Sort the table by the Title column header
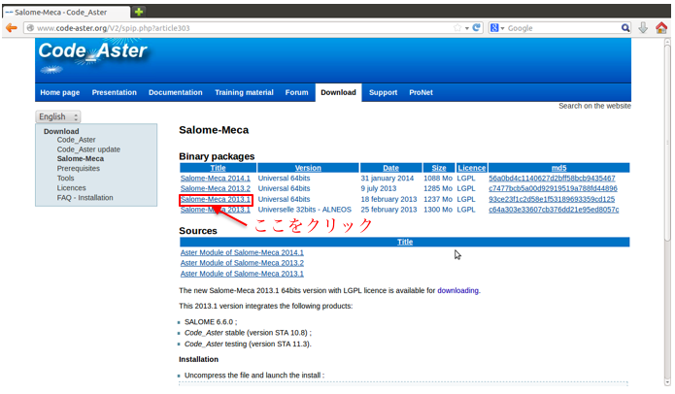The width and height of the screenshot is (675, 394). [x=219, y=168]
